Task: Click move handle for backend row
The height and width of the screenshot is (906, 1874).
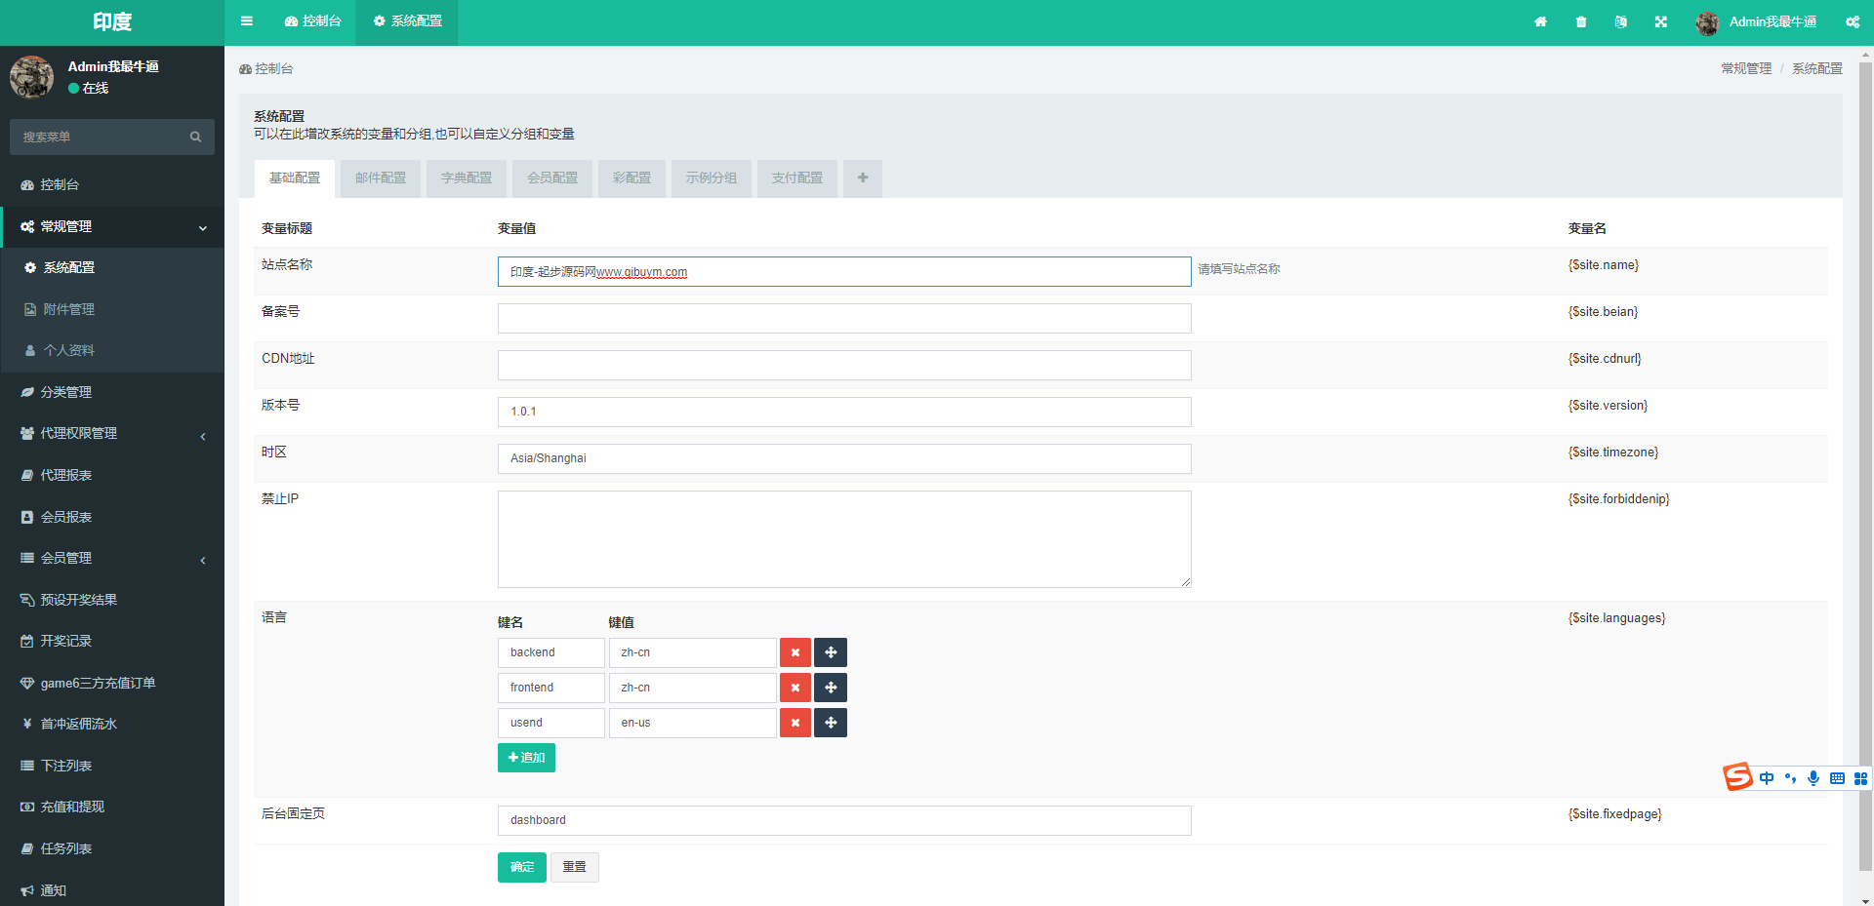Action: pyautogui.click(x=831, y=652)
